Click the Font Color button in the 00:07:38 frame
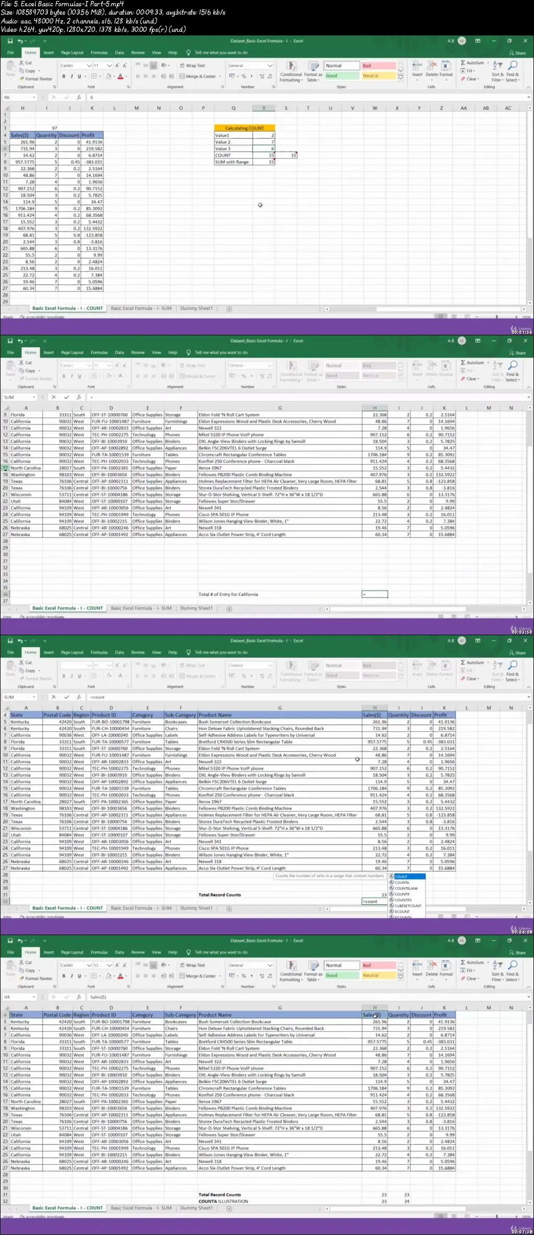This screenshot has height=1235, width=534. 120,976
